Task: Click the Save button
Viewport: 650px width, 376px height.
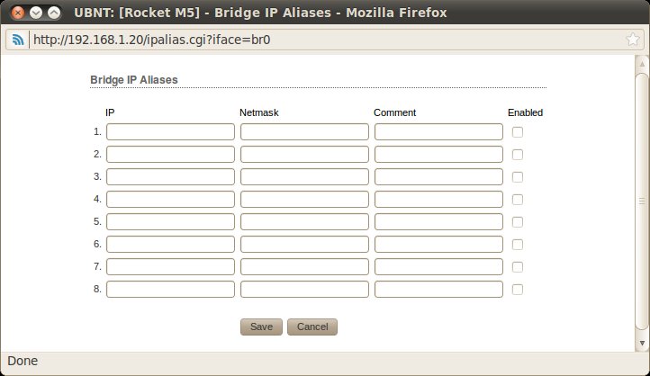Action: click(x=262, y=327)
